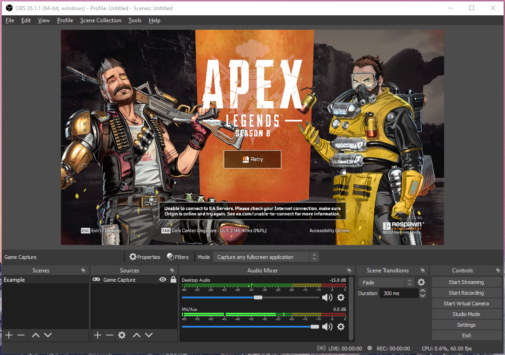Screen dimensions: 505x355
Task: Open source properties gear in Sources panel
Action: (122, 335)
